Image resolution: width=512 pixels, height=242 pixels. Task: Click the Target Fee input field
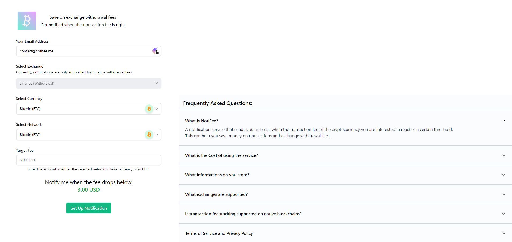point(89,160)
